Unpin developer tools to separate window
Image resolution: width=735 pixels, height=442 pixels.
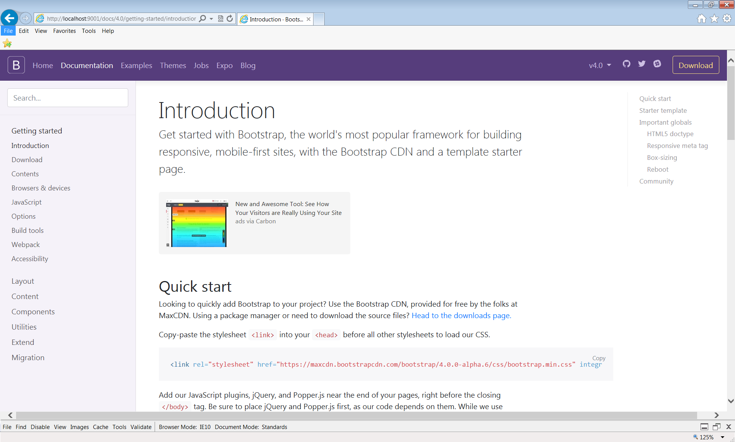coord(716,427)
